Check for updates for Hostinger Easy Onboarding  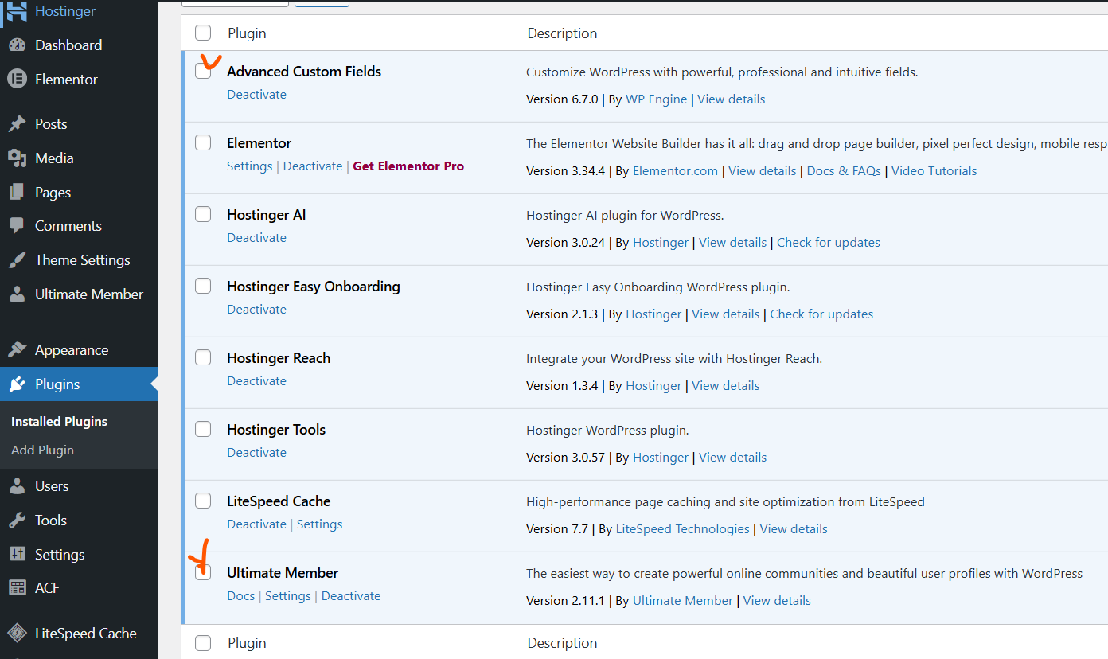point(821,314)
